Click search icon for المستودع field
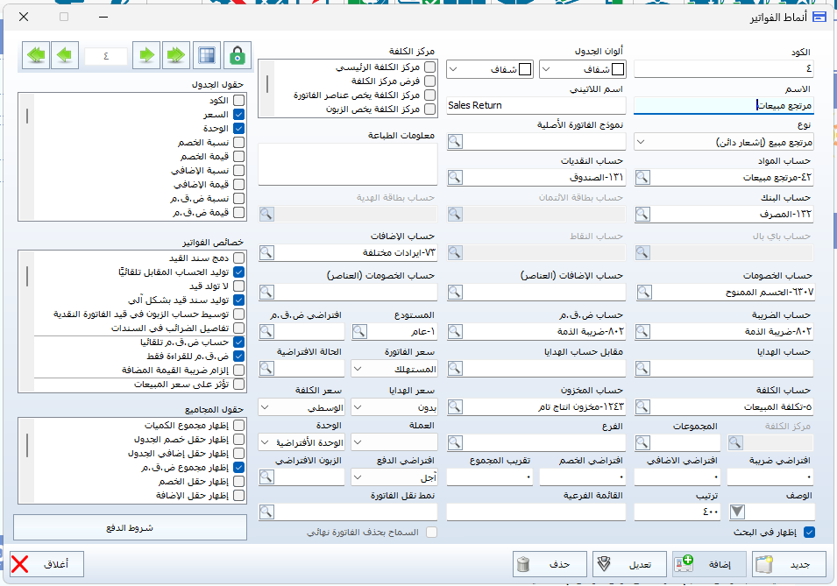This screenshot has width=837, height=586. point(361,331)
